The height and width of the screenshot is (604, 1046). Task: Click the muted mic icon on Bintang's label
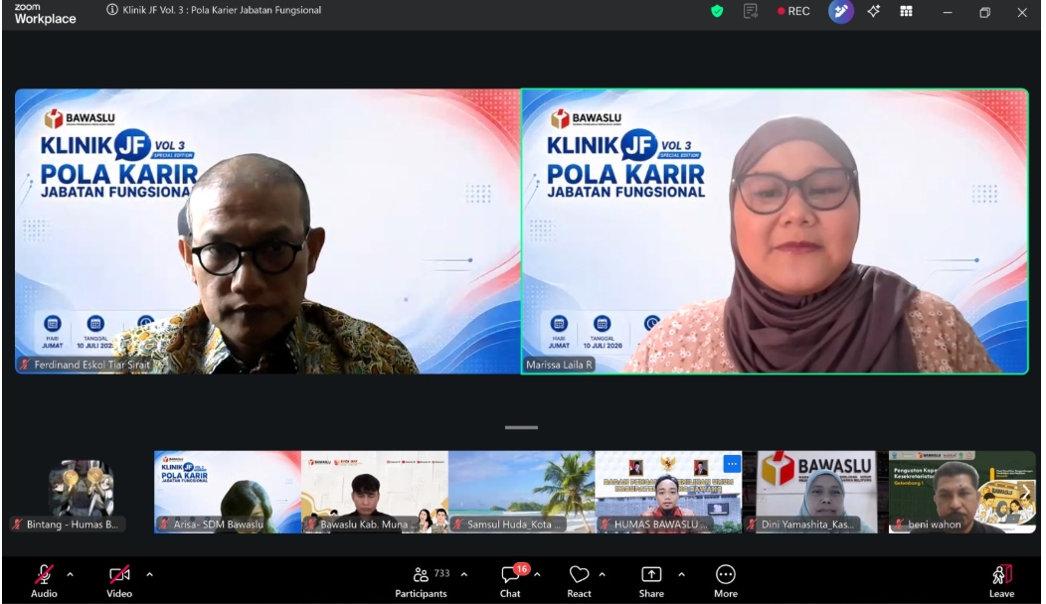[17, 524]
